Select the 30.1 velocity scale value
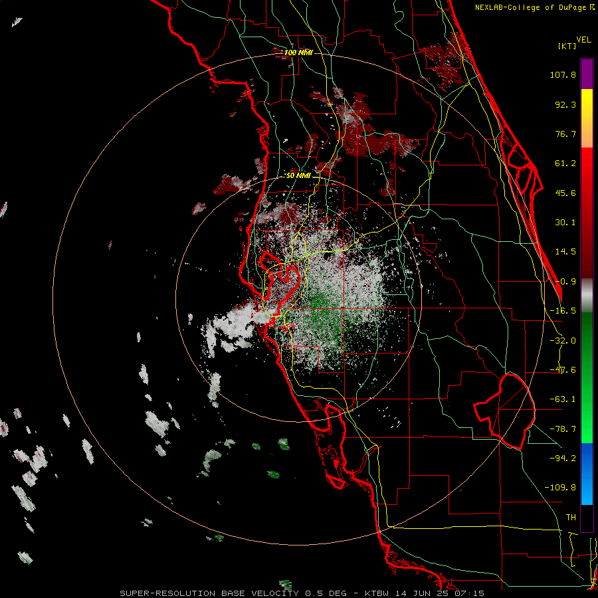Screen dimensions: 598x598 pos(565,223)
